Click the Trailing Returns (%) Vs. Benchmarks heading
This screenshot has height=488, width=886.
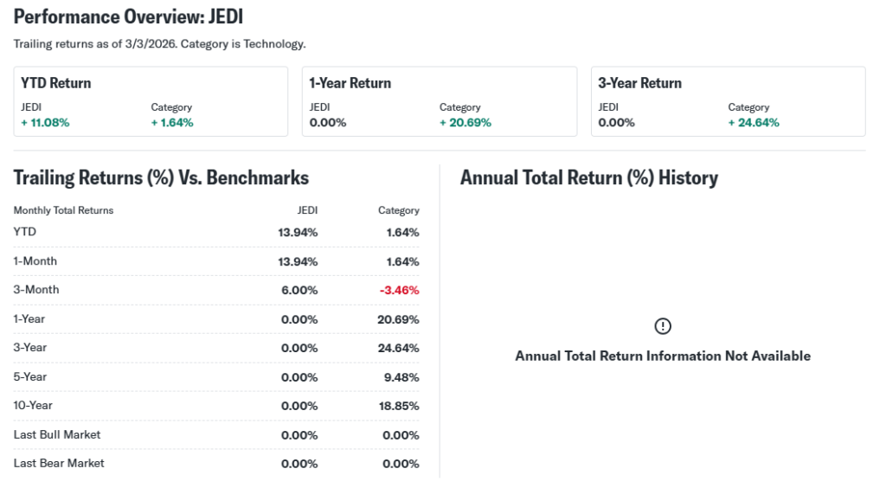(x=161, y=178)
